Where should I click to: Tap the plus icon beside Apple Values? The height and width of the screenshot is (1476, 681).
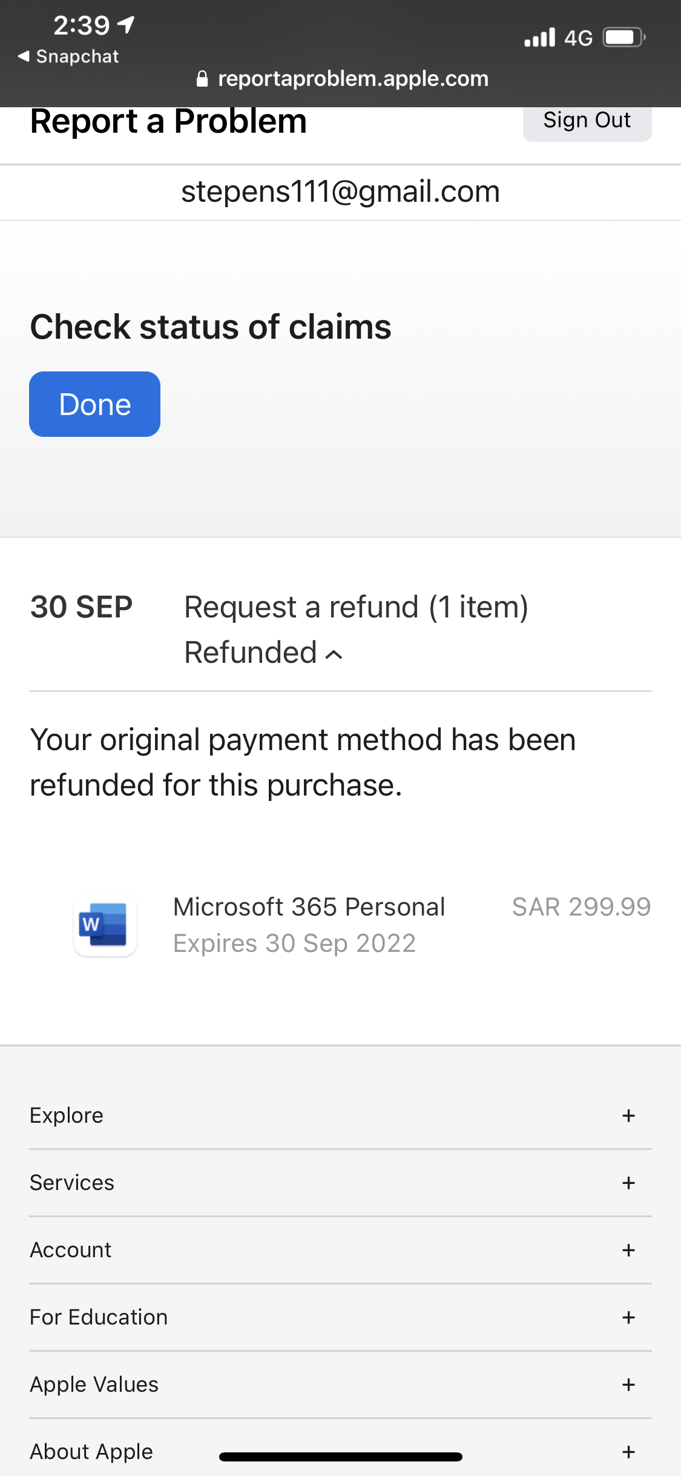click(x=628, y=1385)
